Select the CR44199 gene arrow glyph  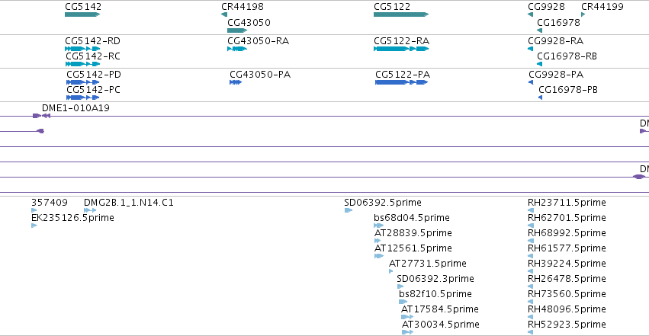coord(583,14)
